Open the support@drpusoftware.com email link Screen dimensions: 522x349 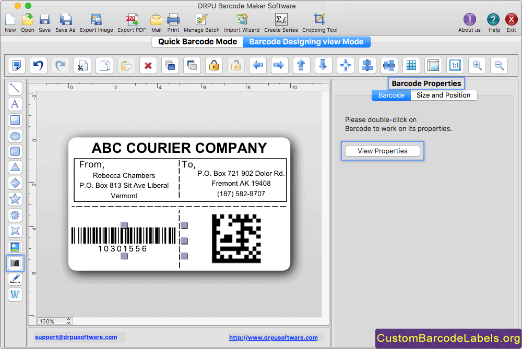coord(76,337)
